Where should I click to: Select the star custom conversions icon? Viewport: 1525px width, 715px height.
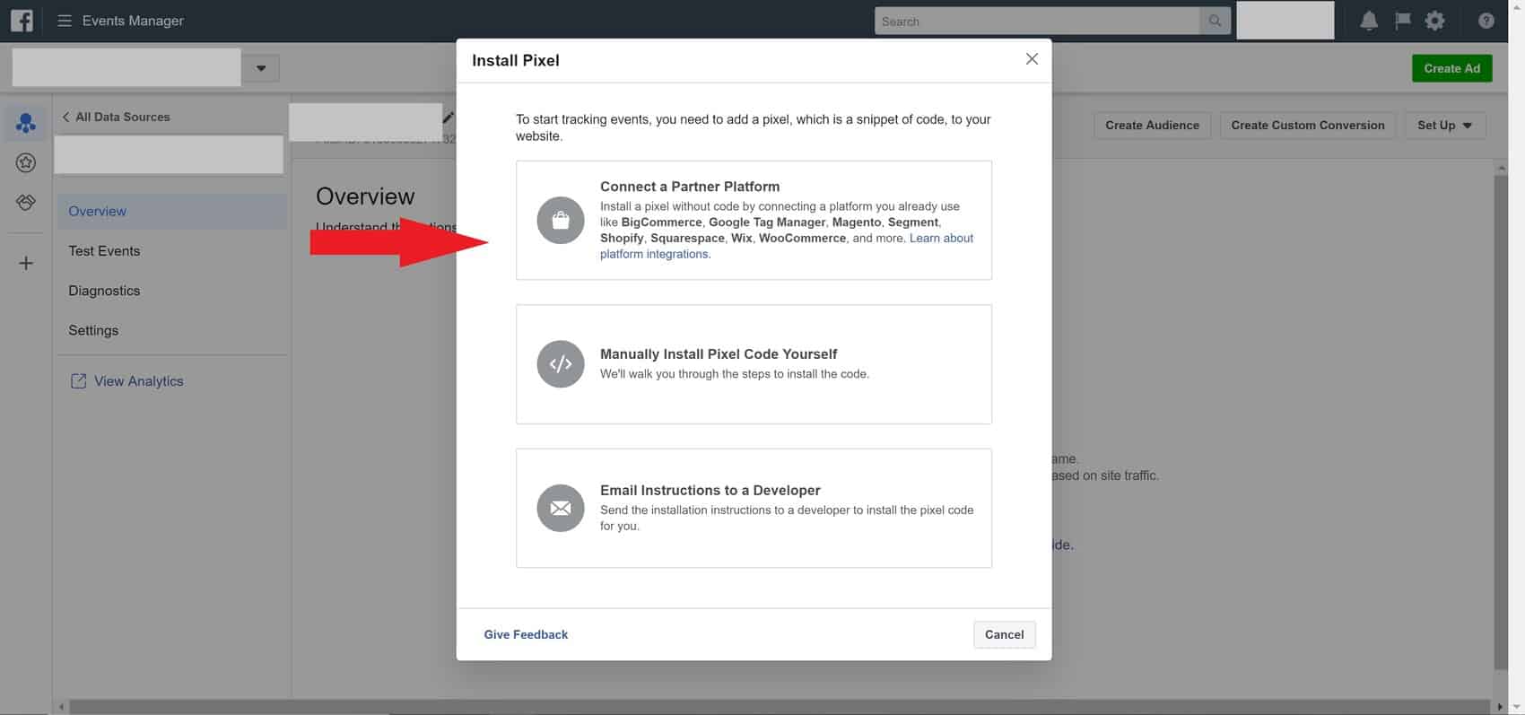click(26, 162)
